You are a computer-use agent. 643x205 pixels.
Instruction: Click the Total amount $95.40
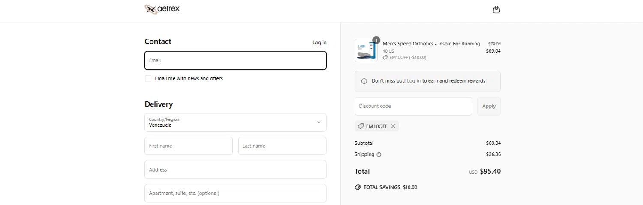(x=490, y=172)
